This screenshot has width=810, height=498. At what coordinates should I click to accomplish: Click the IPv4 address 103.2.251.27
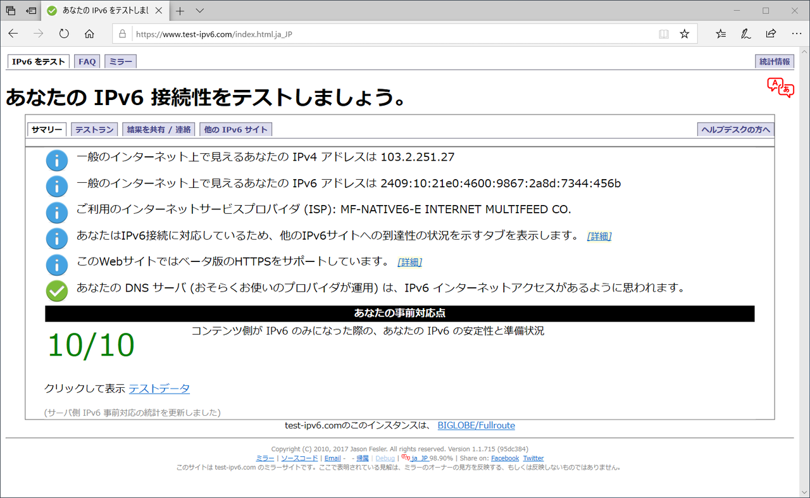pos(418,158)
